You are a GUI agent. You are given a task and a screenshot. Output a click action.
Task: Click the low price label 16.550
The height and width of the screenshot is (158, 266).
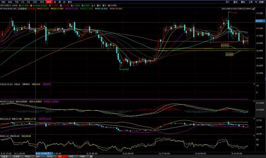point(126,69)
